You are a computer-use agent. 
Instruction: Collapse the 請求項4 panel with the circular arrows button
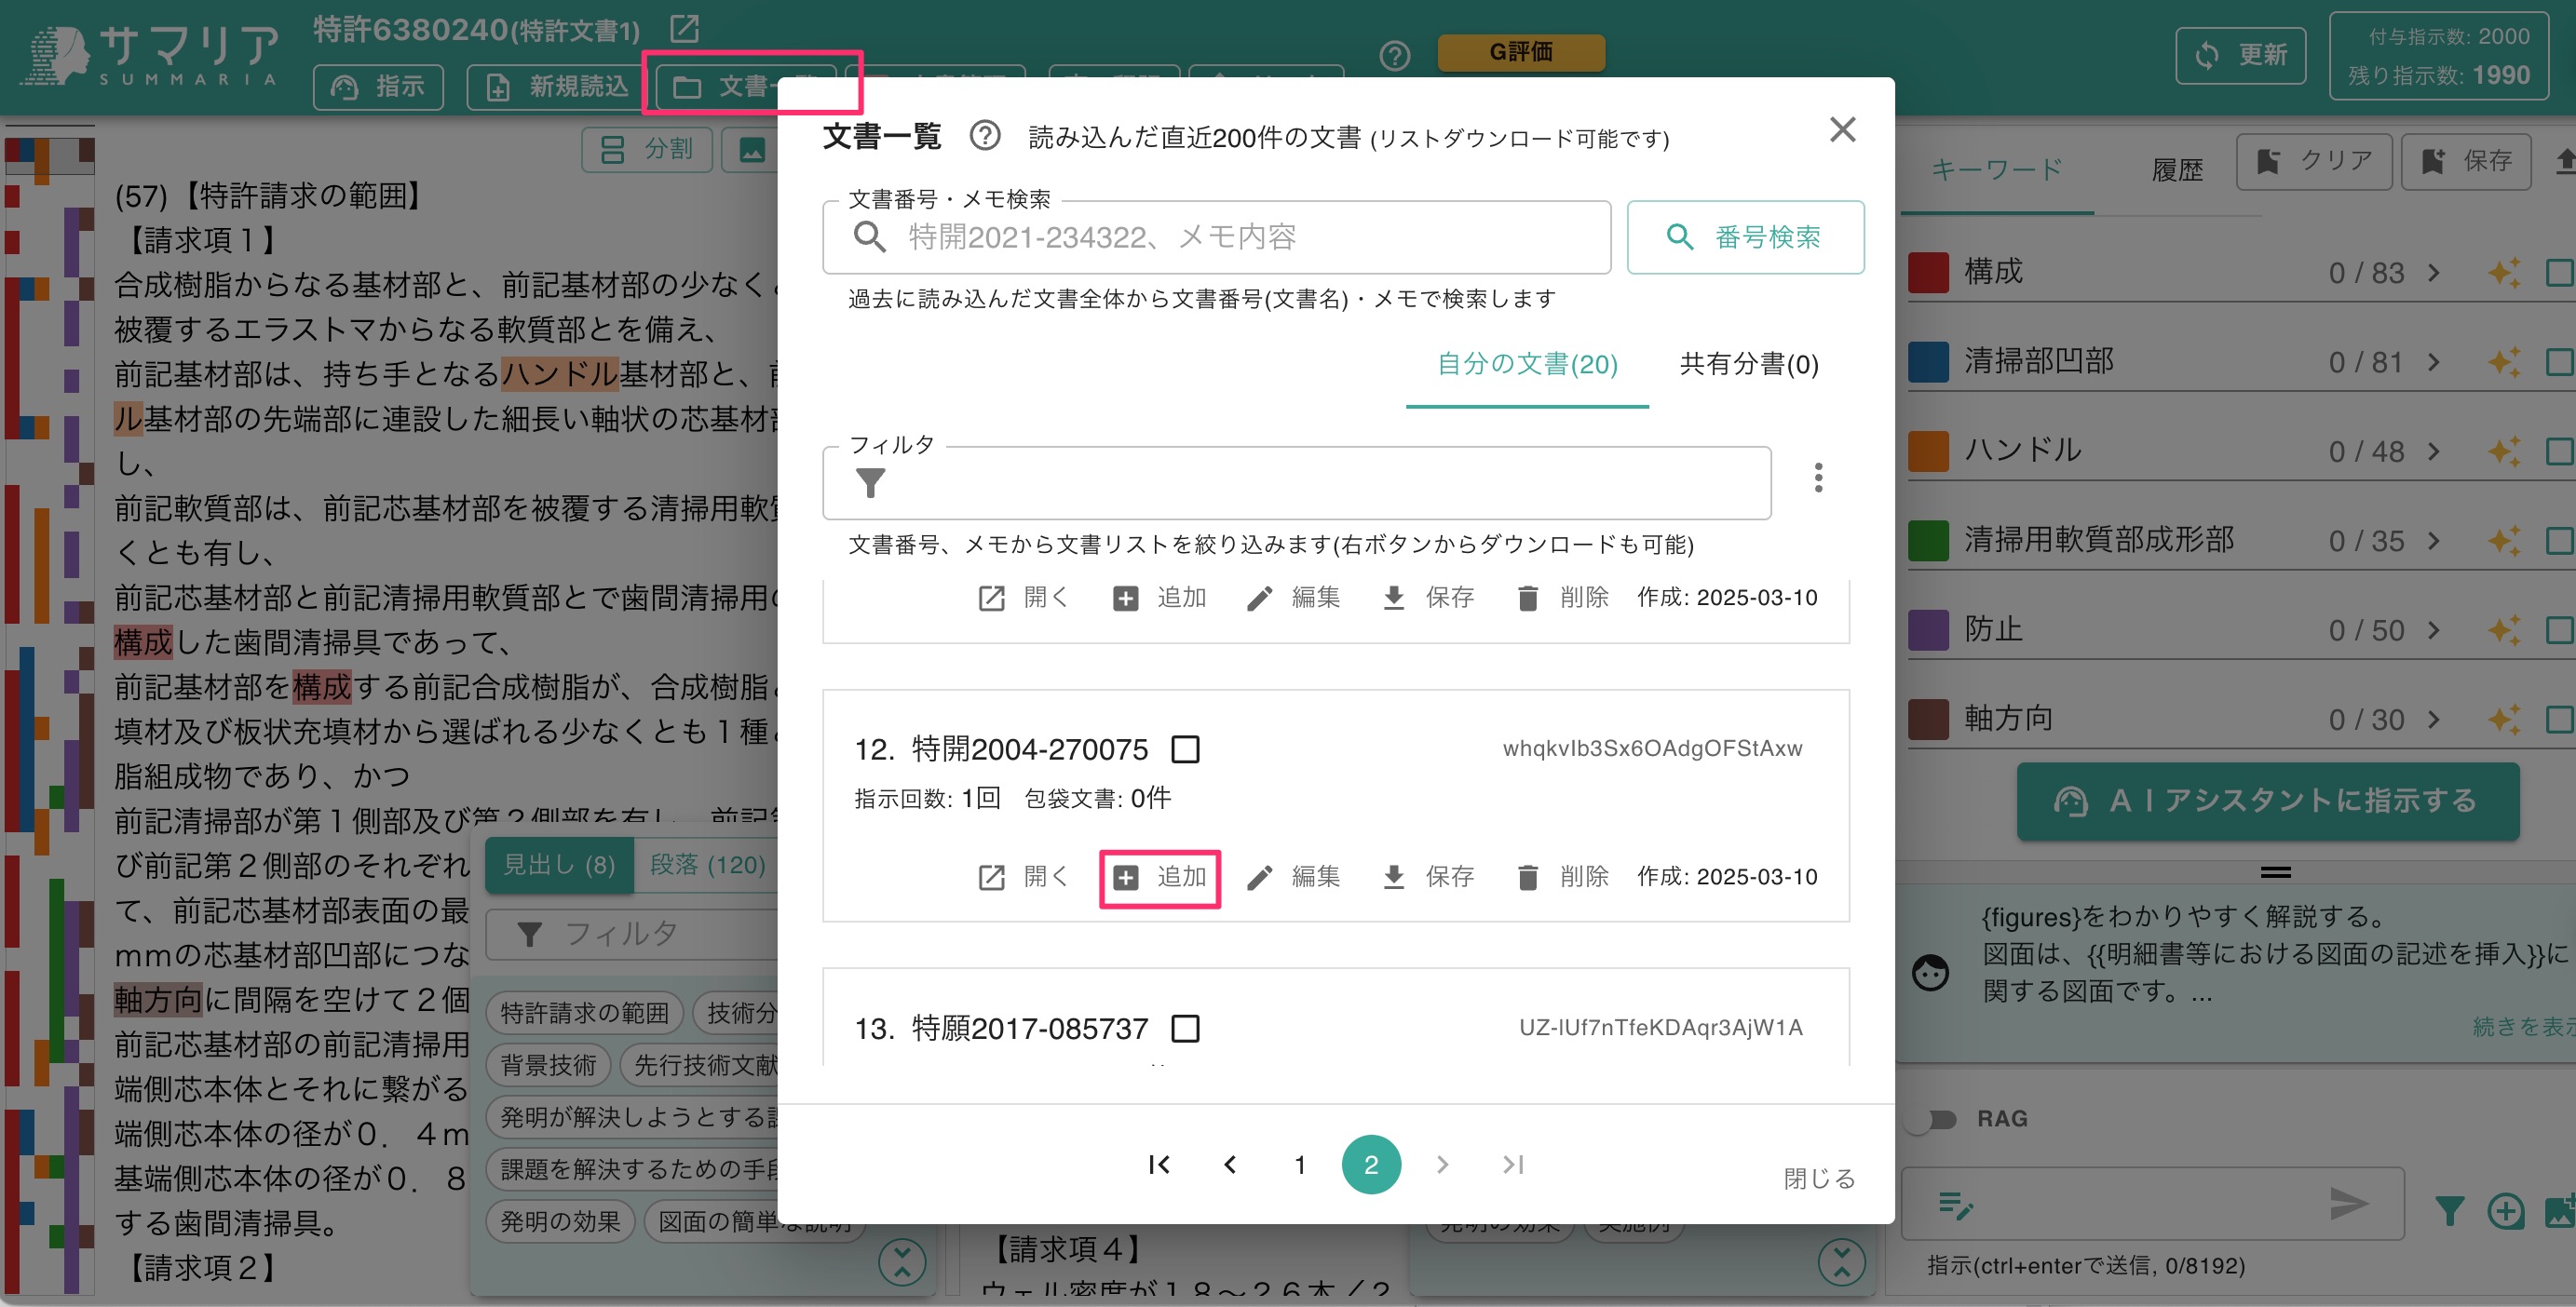click(x=1842, y=1262)
